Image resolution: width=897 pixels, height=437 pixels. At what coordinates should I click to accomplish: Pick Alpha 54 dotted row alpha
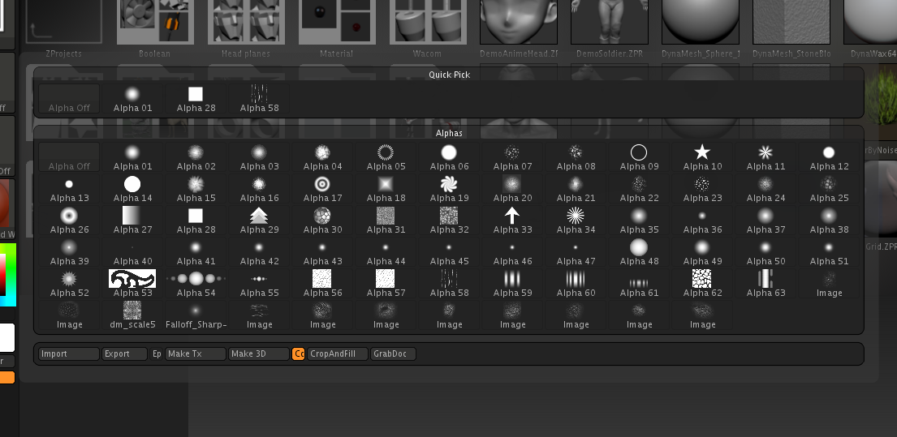pyautogui.click(x=196, y=283)
